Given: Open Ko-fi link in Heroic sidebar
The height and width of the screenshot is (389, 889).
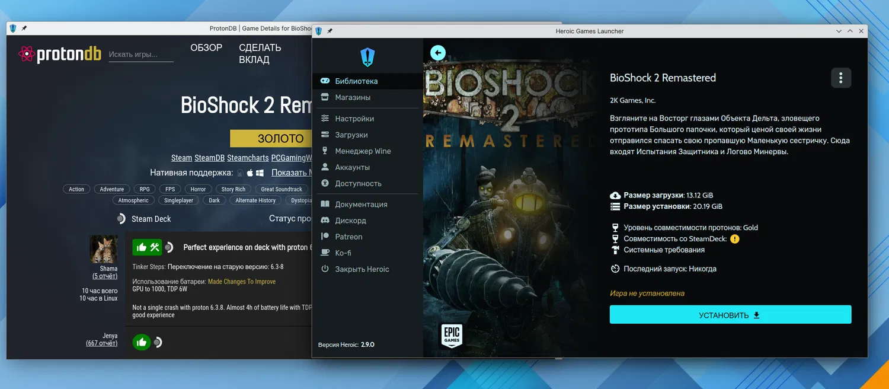Looking at the screenshot, I should 367,253.
